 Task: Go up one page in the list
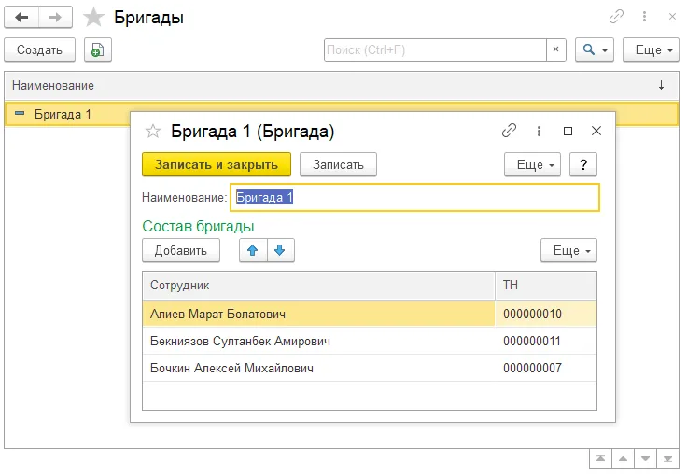623,459
